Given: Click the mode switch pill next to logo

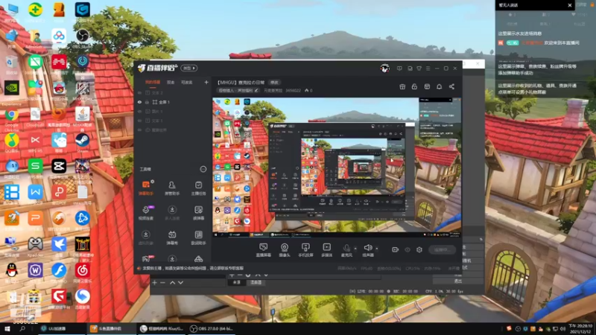Looking at the screenshot, I should 189,68.
